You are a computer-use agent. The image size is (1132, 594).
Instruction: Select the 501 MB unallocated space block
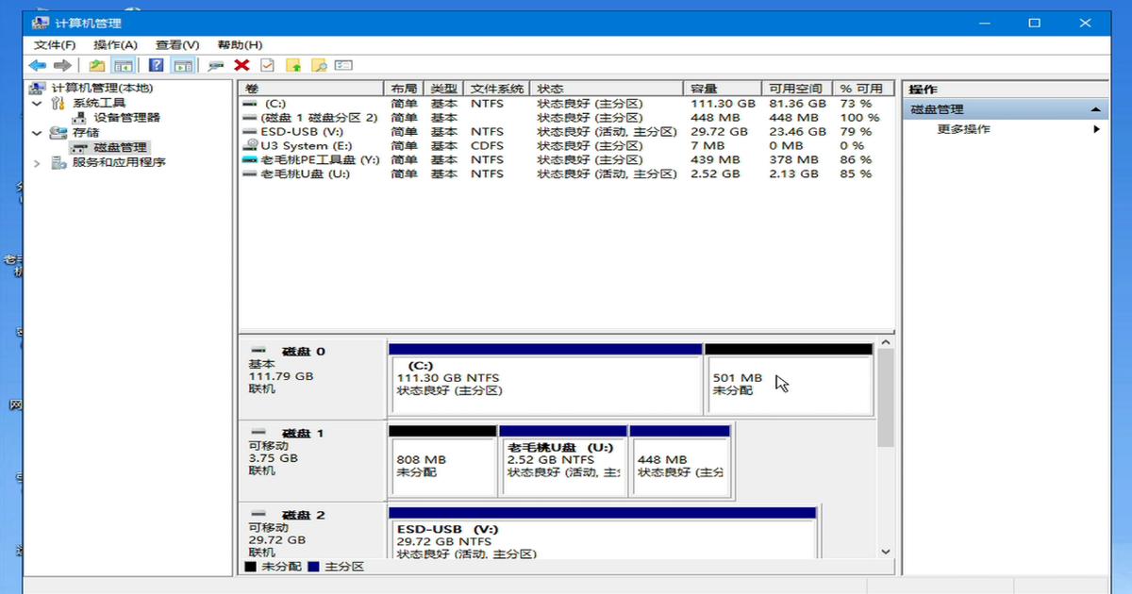point(790,377)
